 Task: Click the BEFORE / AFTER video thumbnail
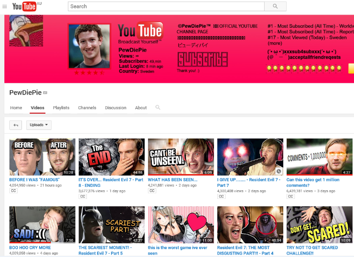42,157
